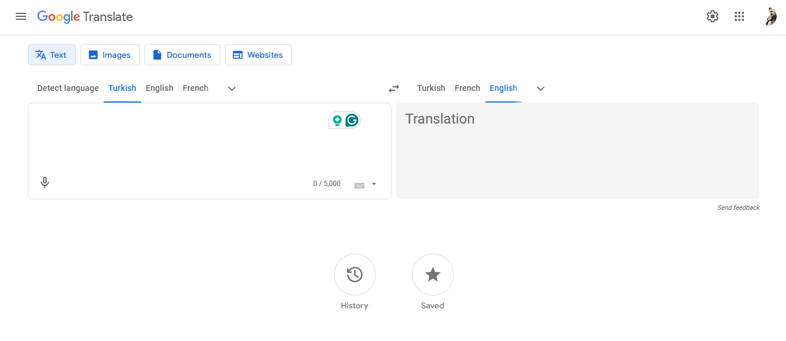Open Google Translate settings gear

pyautogui.click(x=712, y=16)
